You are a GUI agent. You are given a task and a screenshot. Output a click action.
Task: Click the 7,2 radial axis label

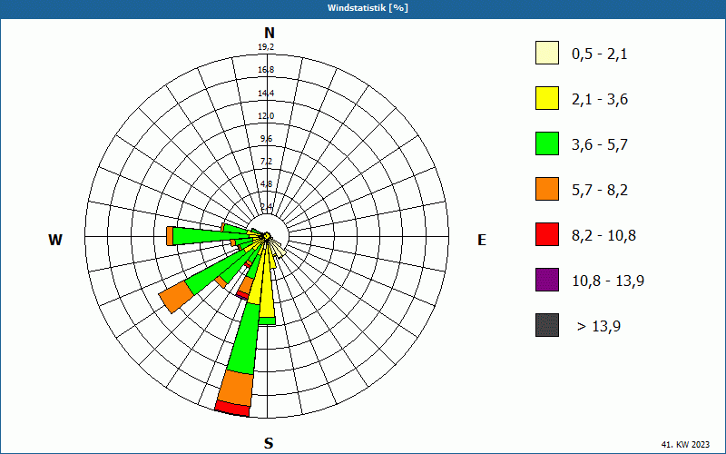coord(266,162)
